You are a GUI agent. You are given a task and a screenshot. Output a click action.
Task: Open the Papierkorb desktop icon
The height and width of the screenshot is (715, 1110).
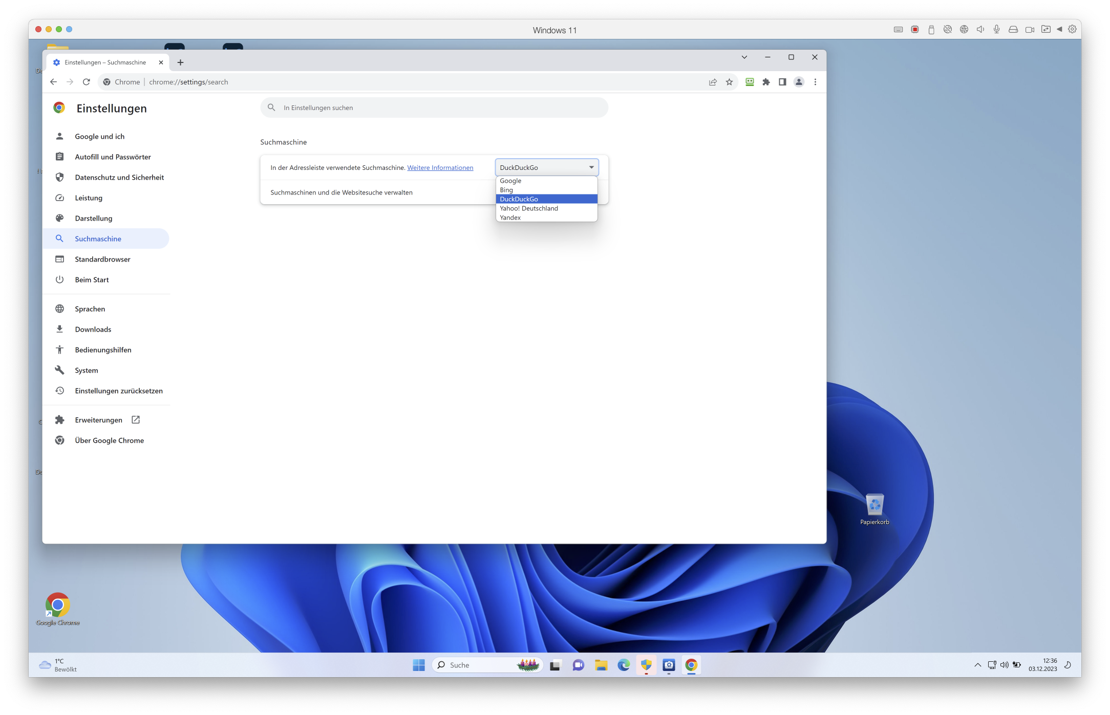[x=874, y=509]
